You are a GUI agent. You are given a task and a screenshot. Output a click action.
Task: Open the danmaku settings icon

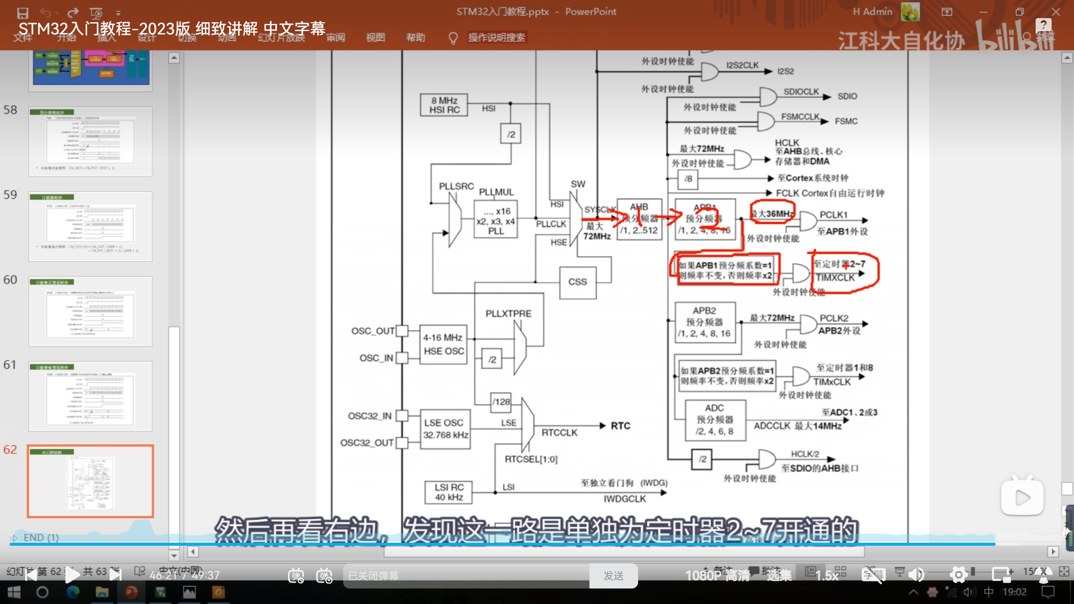coord(324,576)
